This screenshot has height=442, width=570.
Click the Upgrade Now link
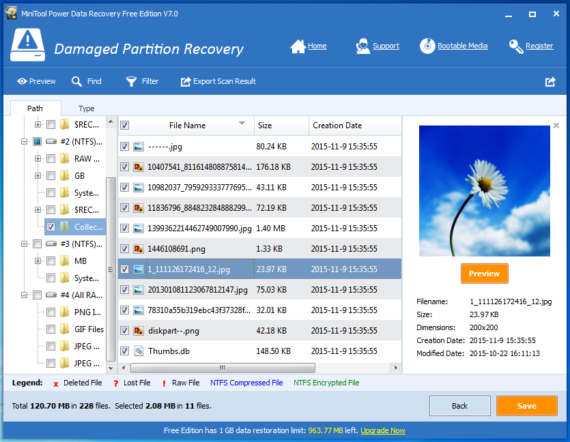click(383, 430)
